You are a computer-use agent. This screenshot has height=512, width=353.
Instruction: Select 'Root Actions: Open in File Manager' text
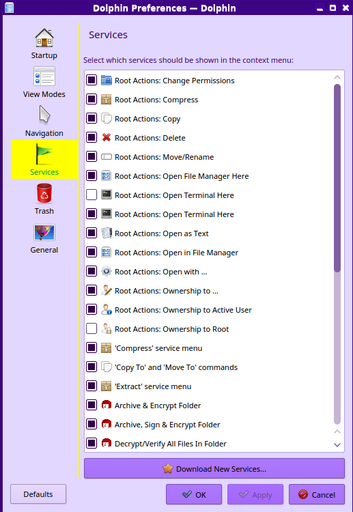click(x=176, y=253)
